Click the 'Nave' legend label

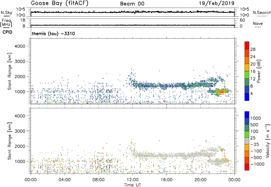coord(258,24)
